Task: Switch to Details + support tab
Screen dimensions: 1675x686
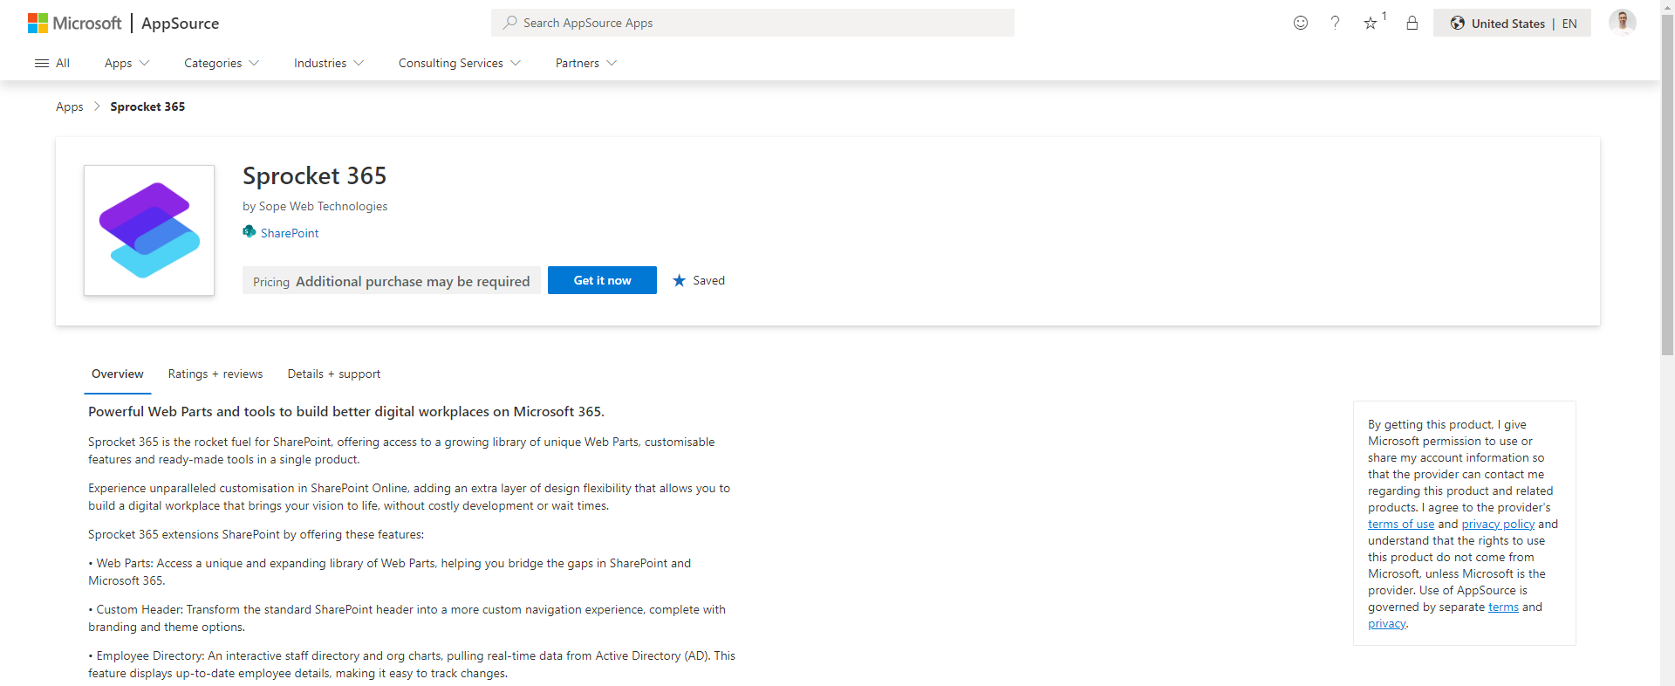Action: coord(334,374)
